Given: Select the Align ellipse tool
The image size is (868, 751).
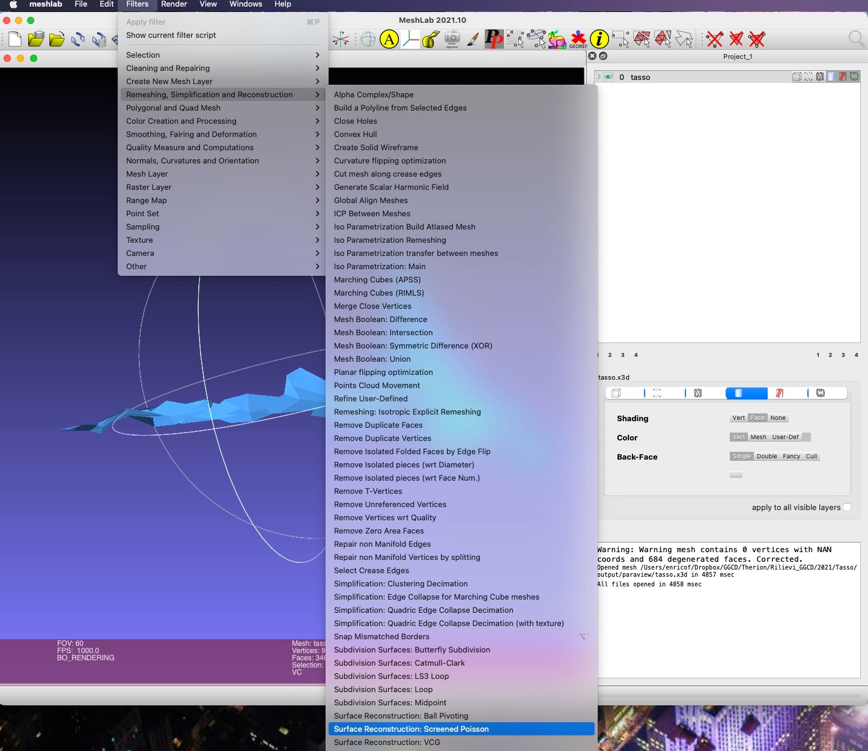Looking at the screenshot, I should (536, 40).
